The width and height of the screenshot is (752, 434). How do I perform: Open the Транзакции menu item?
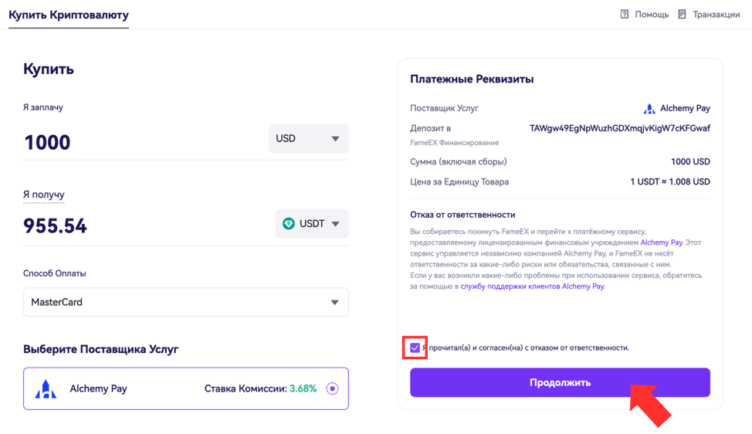point(716,15)
